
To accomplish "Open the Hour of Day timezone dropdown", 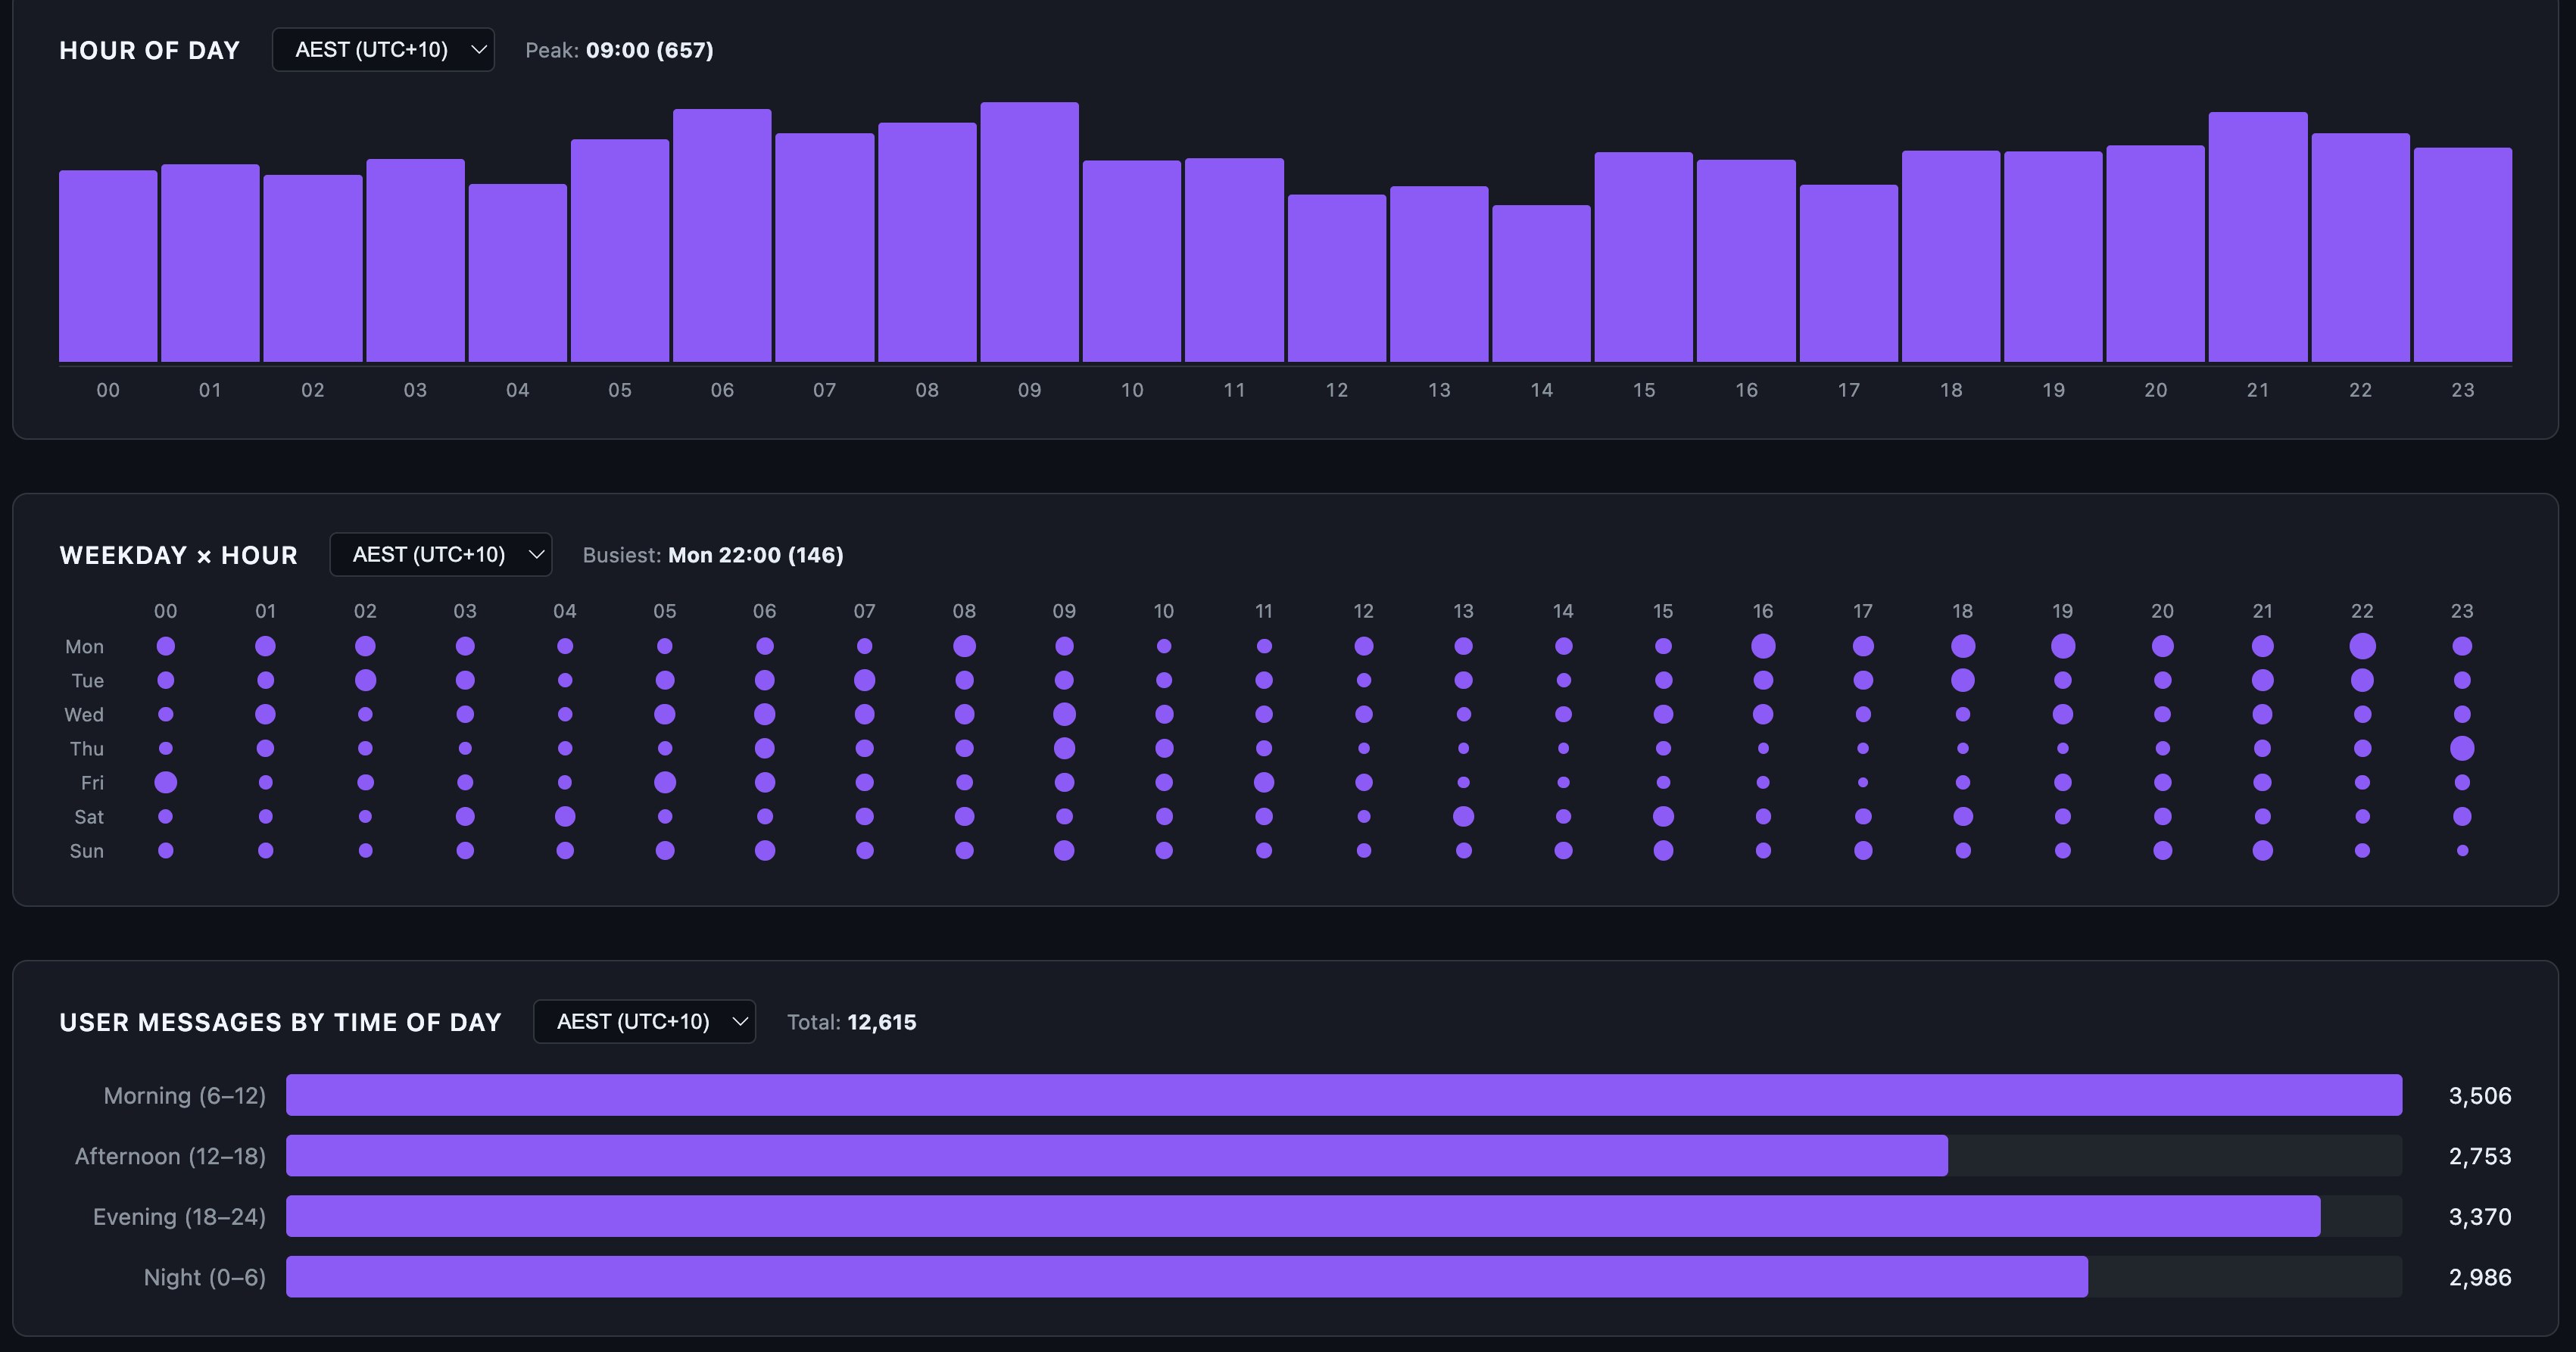I will click(x=383, y=50).
